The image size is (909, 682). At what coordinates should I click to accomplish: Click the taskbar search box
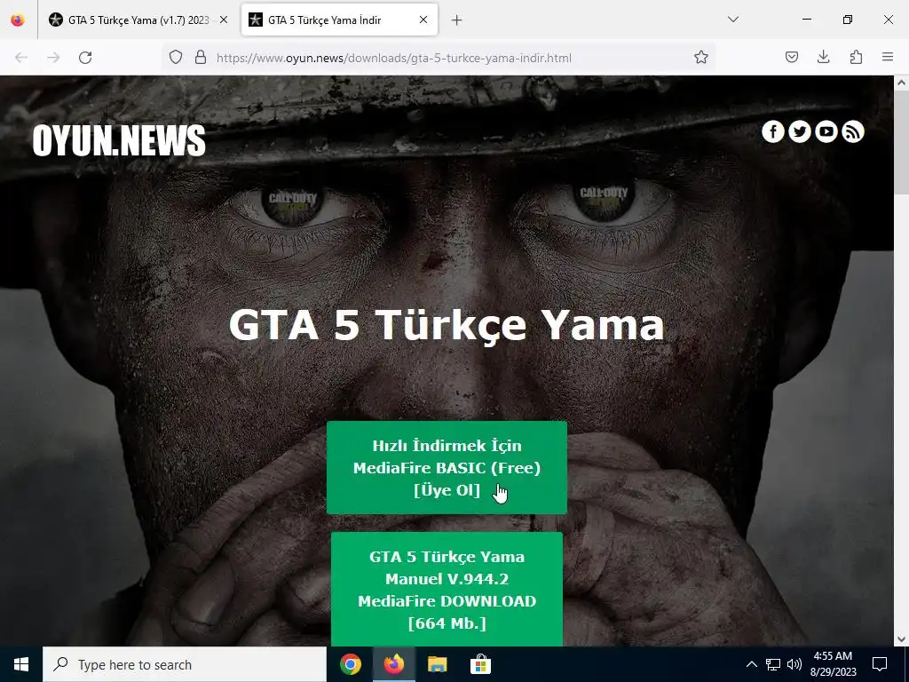point(185,664)
